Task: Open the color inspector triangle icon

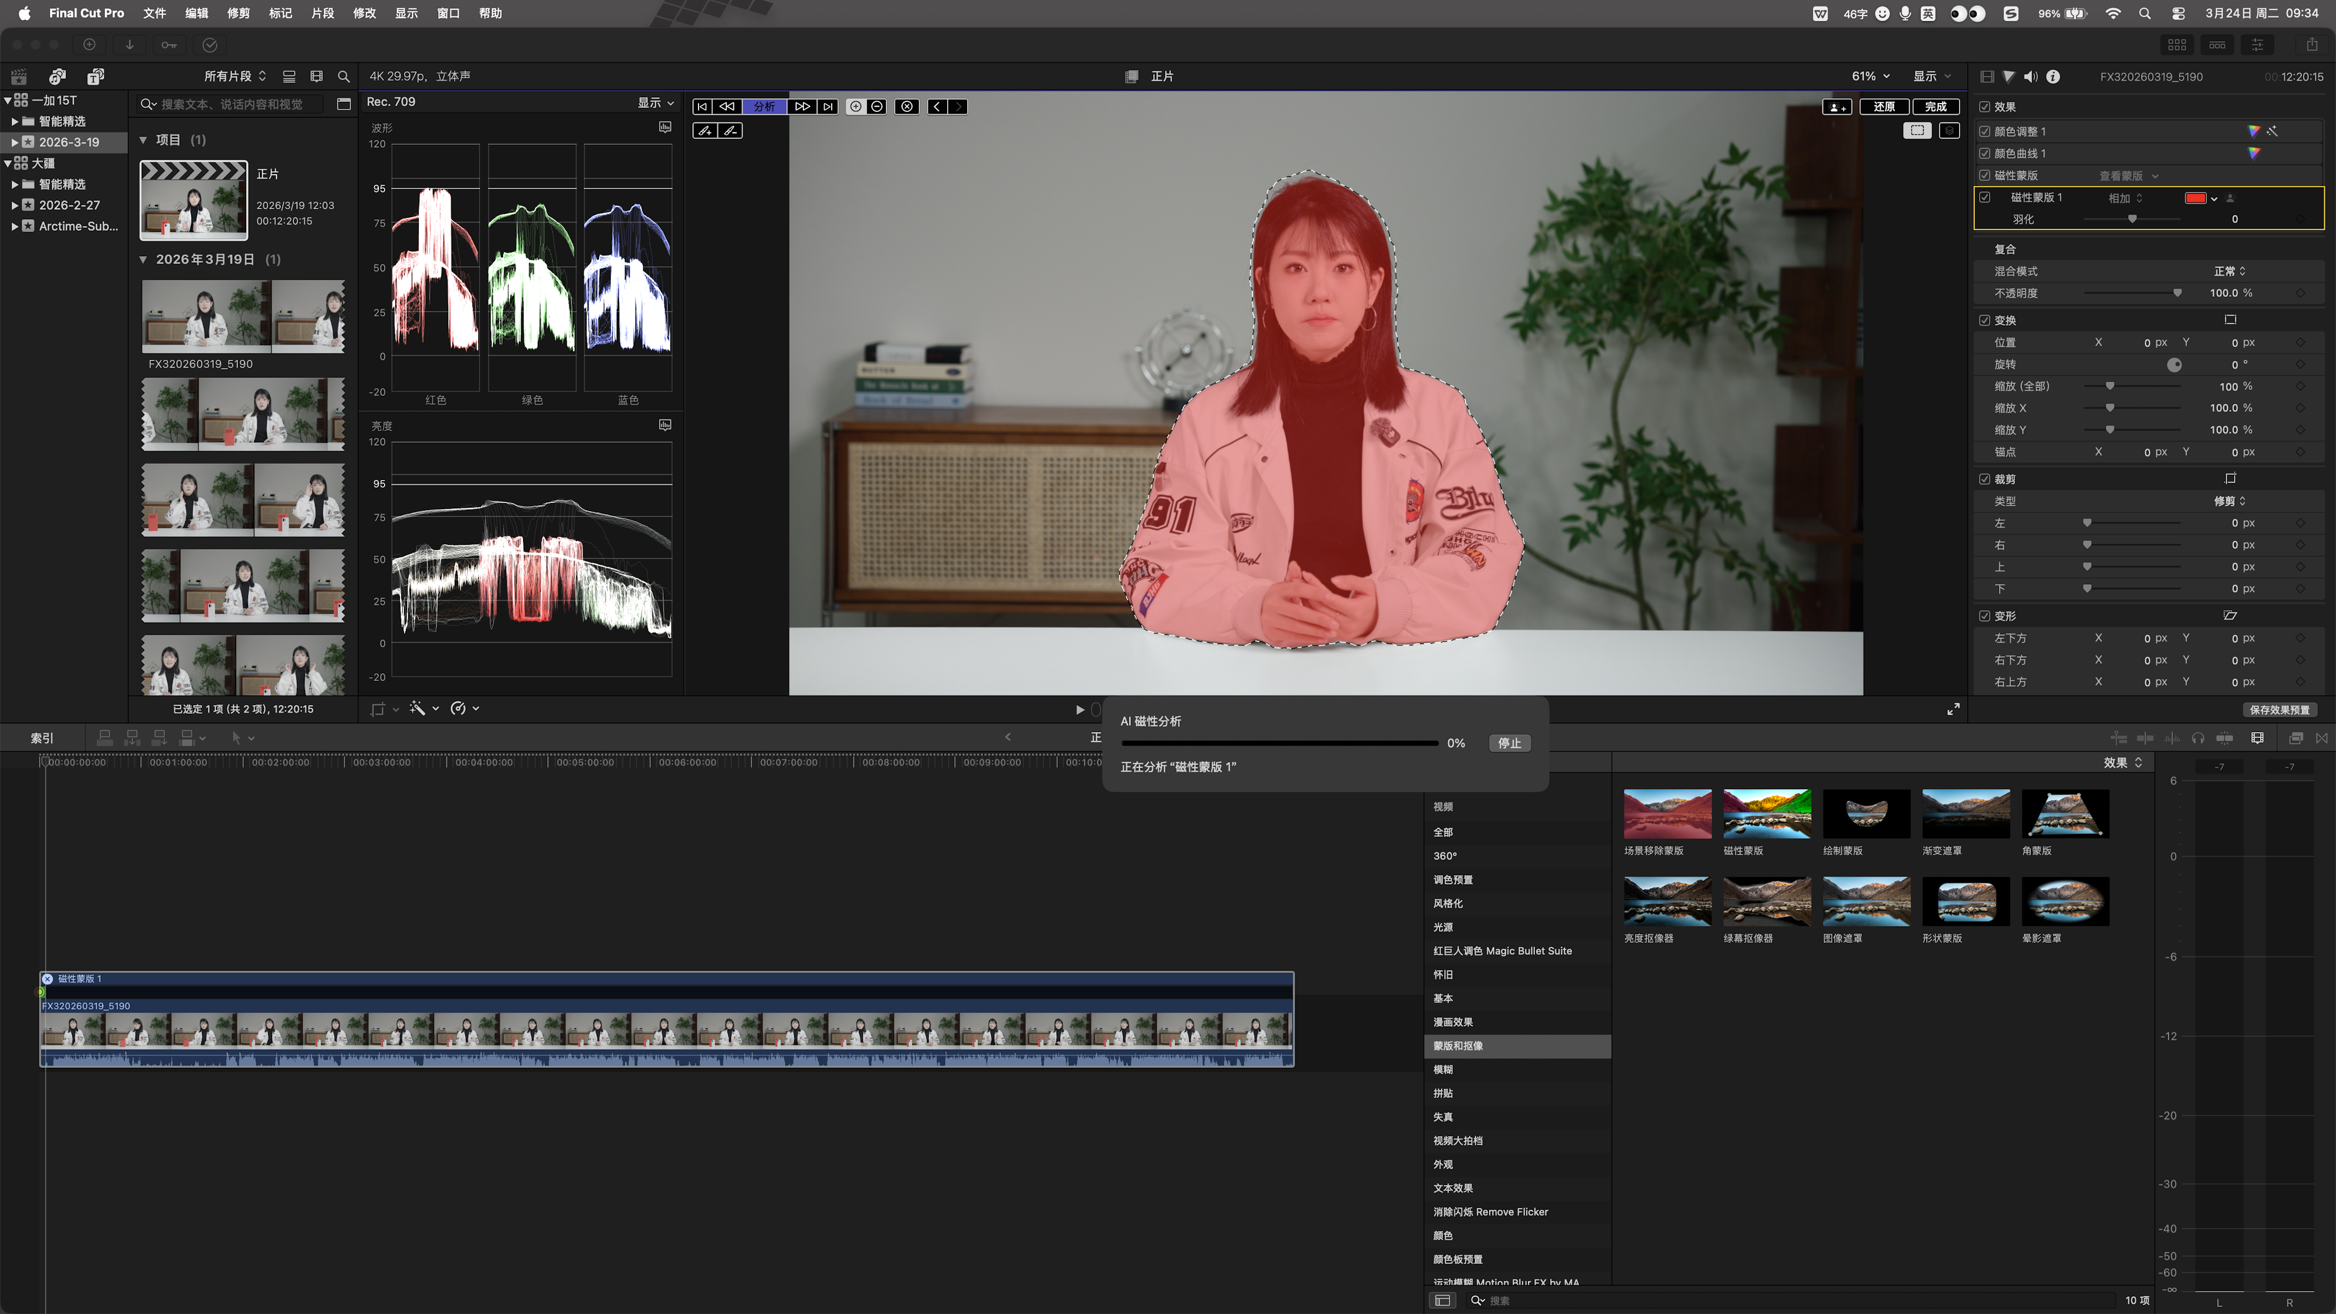Action: pyautogui.click(x=2009, y=77)
